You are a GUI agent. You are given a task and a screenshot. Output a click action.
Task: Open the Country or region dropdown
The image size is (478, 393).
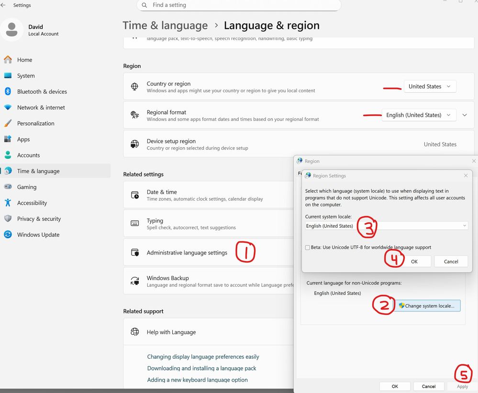point(430,87)
